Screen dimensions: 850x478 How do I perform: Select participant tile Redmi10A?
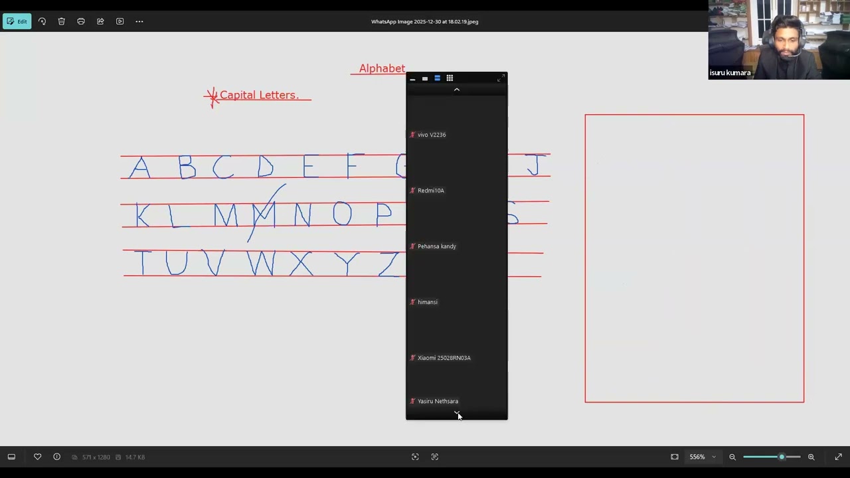pos(457,169)
